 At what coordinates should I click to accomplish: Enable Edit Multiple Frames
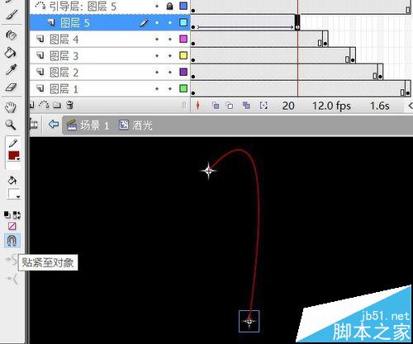click(246, 106)
